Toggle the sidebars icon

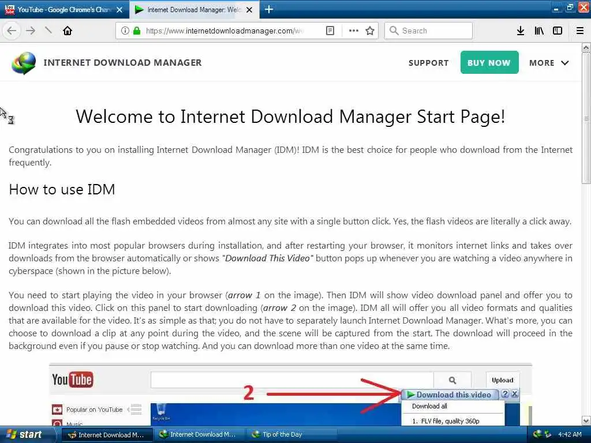point(558,31)
